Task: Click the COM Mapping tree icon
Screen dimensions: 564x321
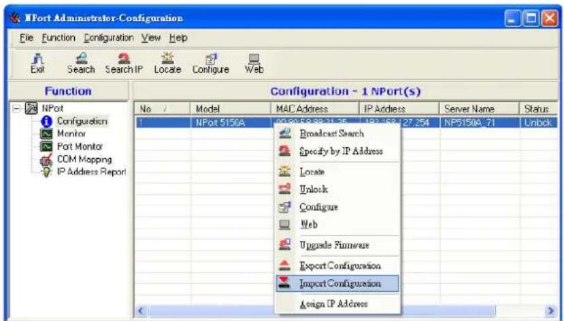Action: (46, 159)
